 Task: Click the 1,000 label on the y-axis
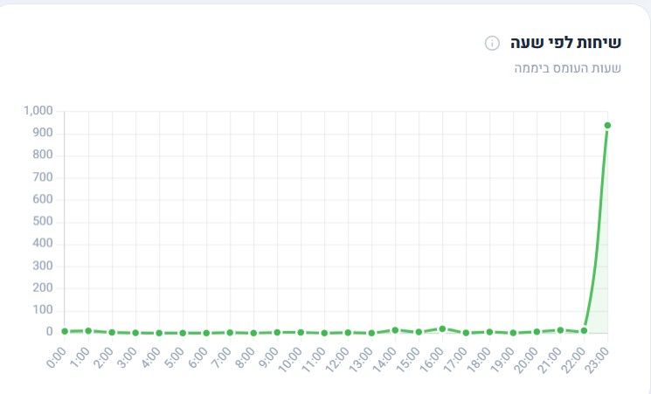click(38, 110)
